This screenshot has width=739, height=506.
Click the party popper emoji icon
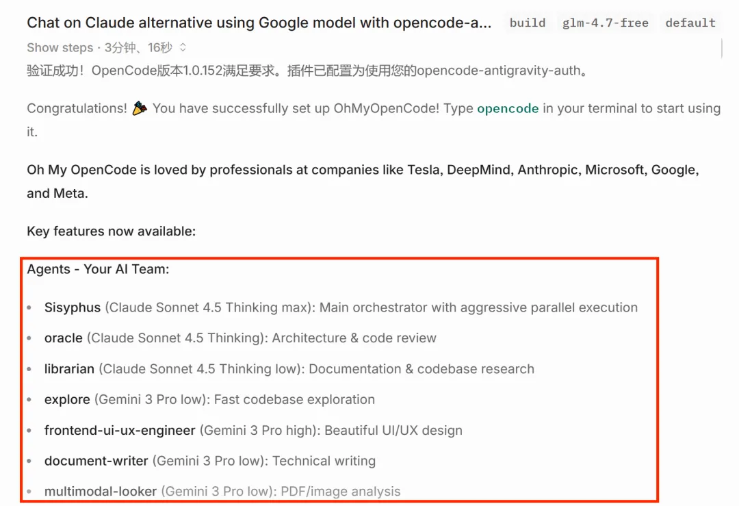(140, 108)
